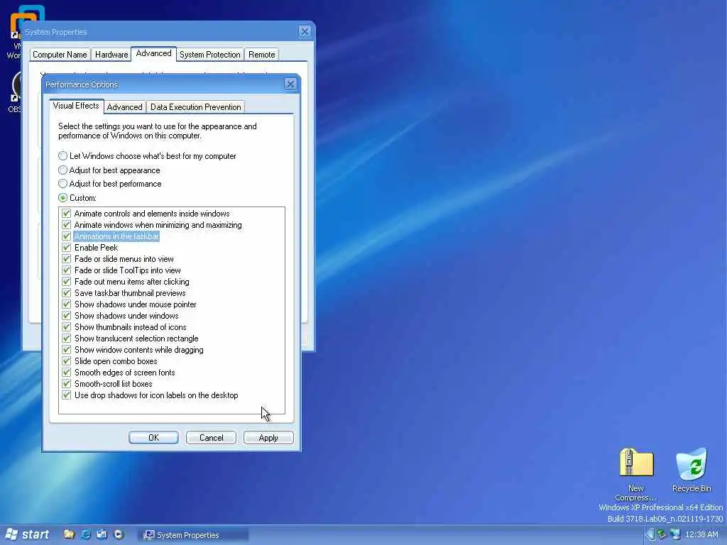The image size is (727, 545).
Task: Uncheck Show shadows under windows
Action: pyautogui.click(x=66, y=316)
